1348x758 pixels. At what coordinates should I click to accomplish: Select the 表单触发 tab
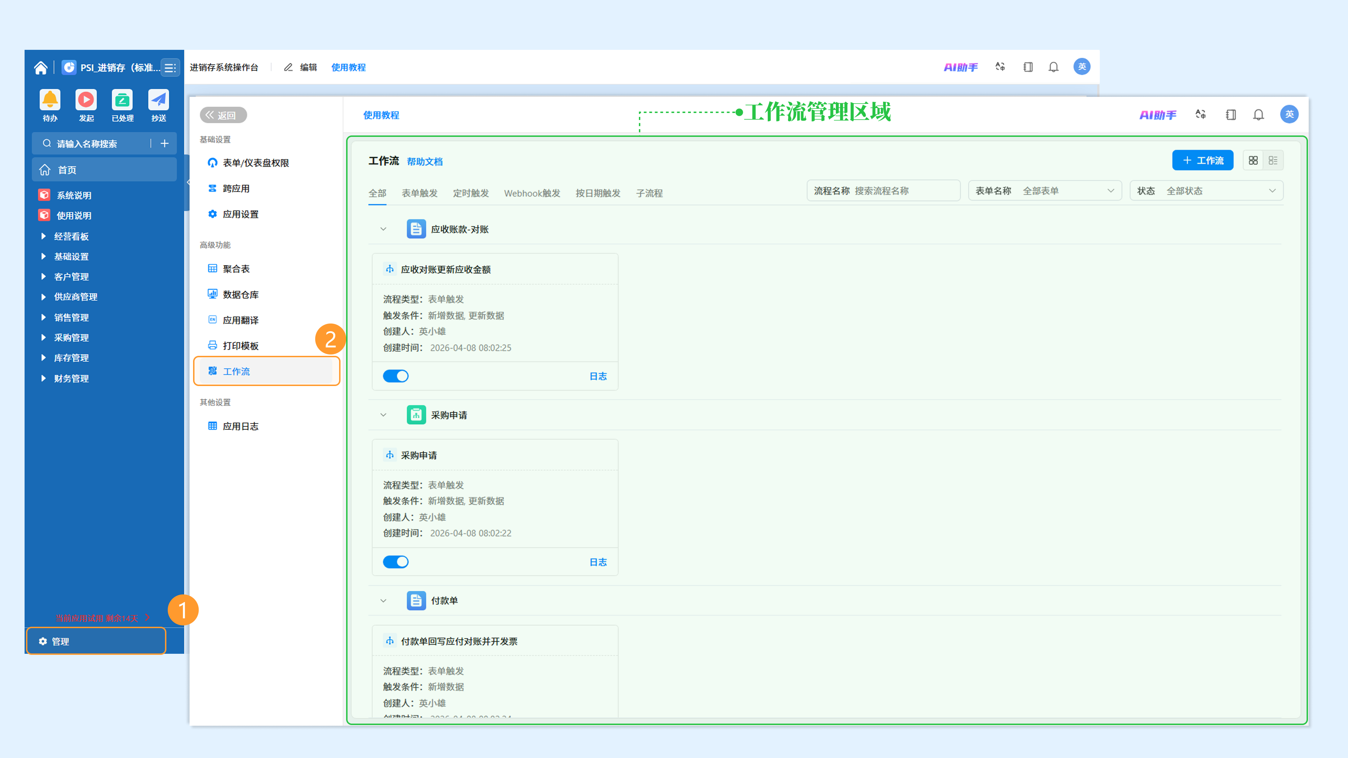click(x=420, y=193)
